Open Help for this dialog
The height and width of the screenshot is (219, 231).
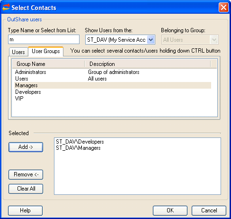click(25, 210)
